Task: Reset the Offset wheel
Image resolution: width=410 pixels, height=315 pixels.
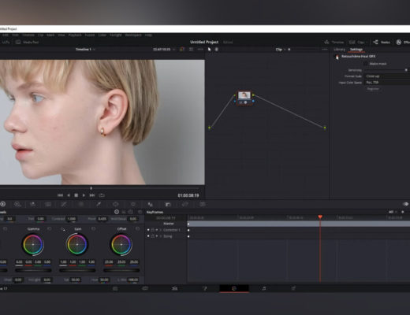Action: click(x=137, y=229)
